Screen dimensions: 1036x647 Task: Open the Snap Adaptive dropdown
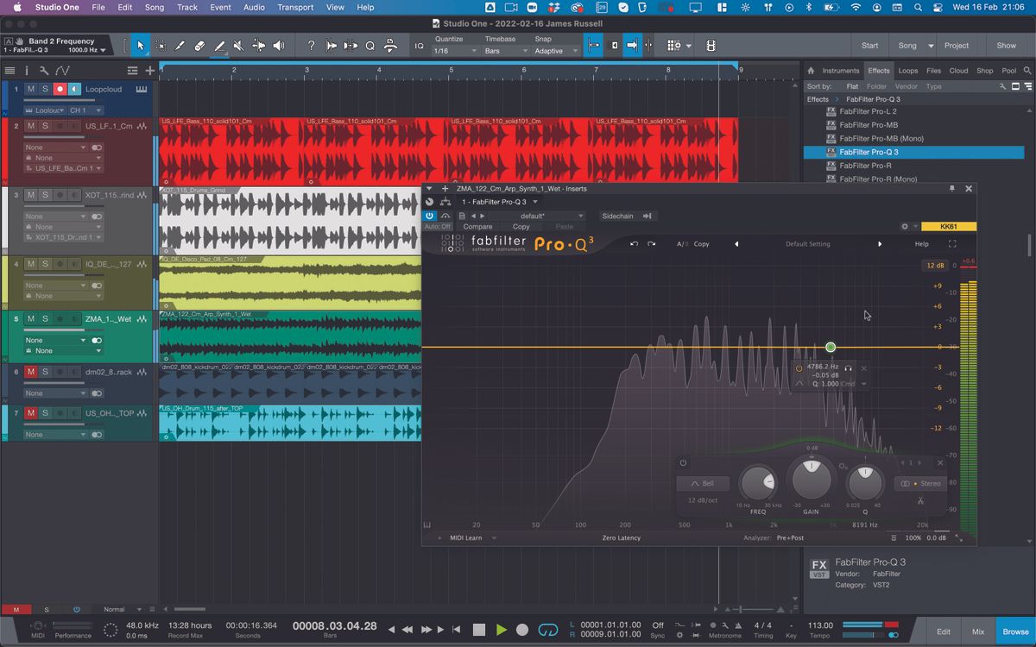click(553, 51)
